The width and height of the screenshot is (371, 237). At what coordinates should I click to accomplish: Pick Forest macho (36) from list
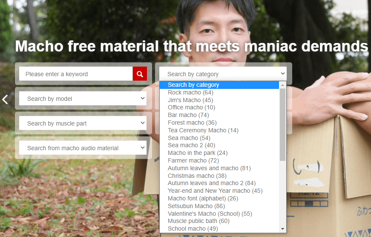coord(219,123)
